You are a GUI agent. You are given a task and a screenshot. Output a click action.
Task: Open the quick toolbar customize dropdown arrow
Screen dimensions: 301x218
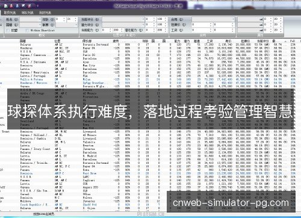point(38,6)
